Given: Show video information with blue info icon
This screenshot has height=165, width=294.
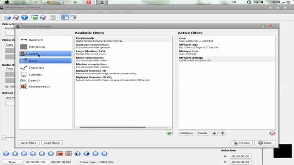Looking at the screenshot, I should pos(24,17).
